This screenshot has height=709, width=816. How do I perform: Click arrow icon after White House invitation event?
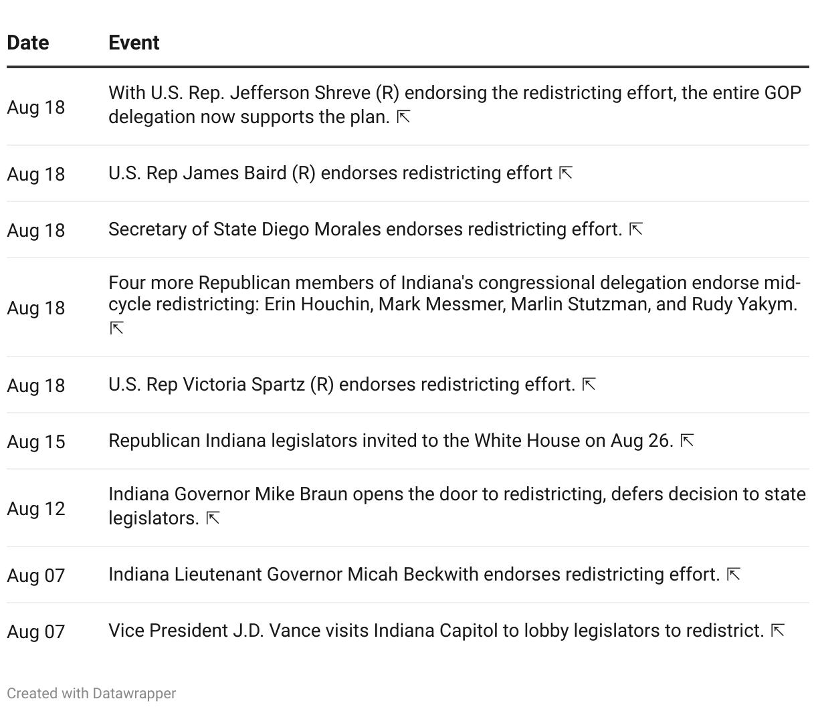[687, 441]
